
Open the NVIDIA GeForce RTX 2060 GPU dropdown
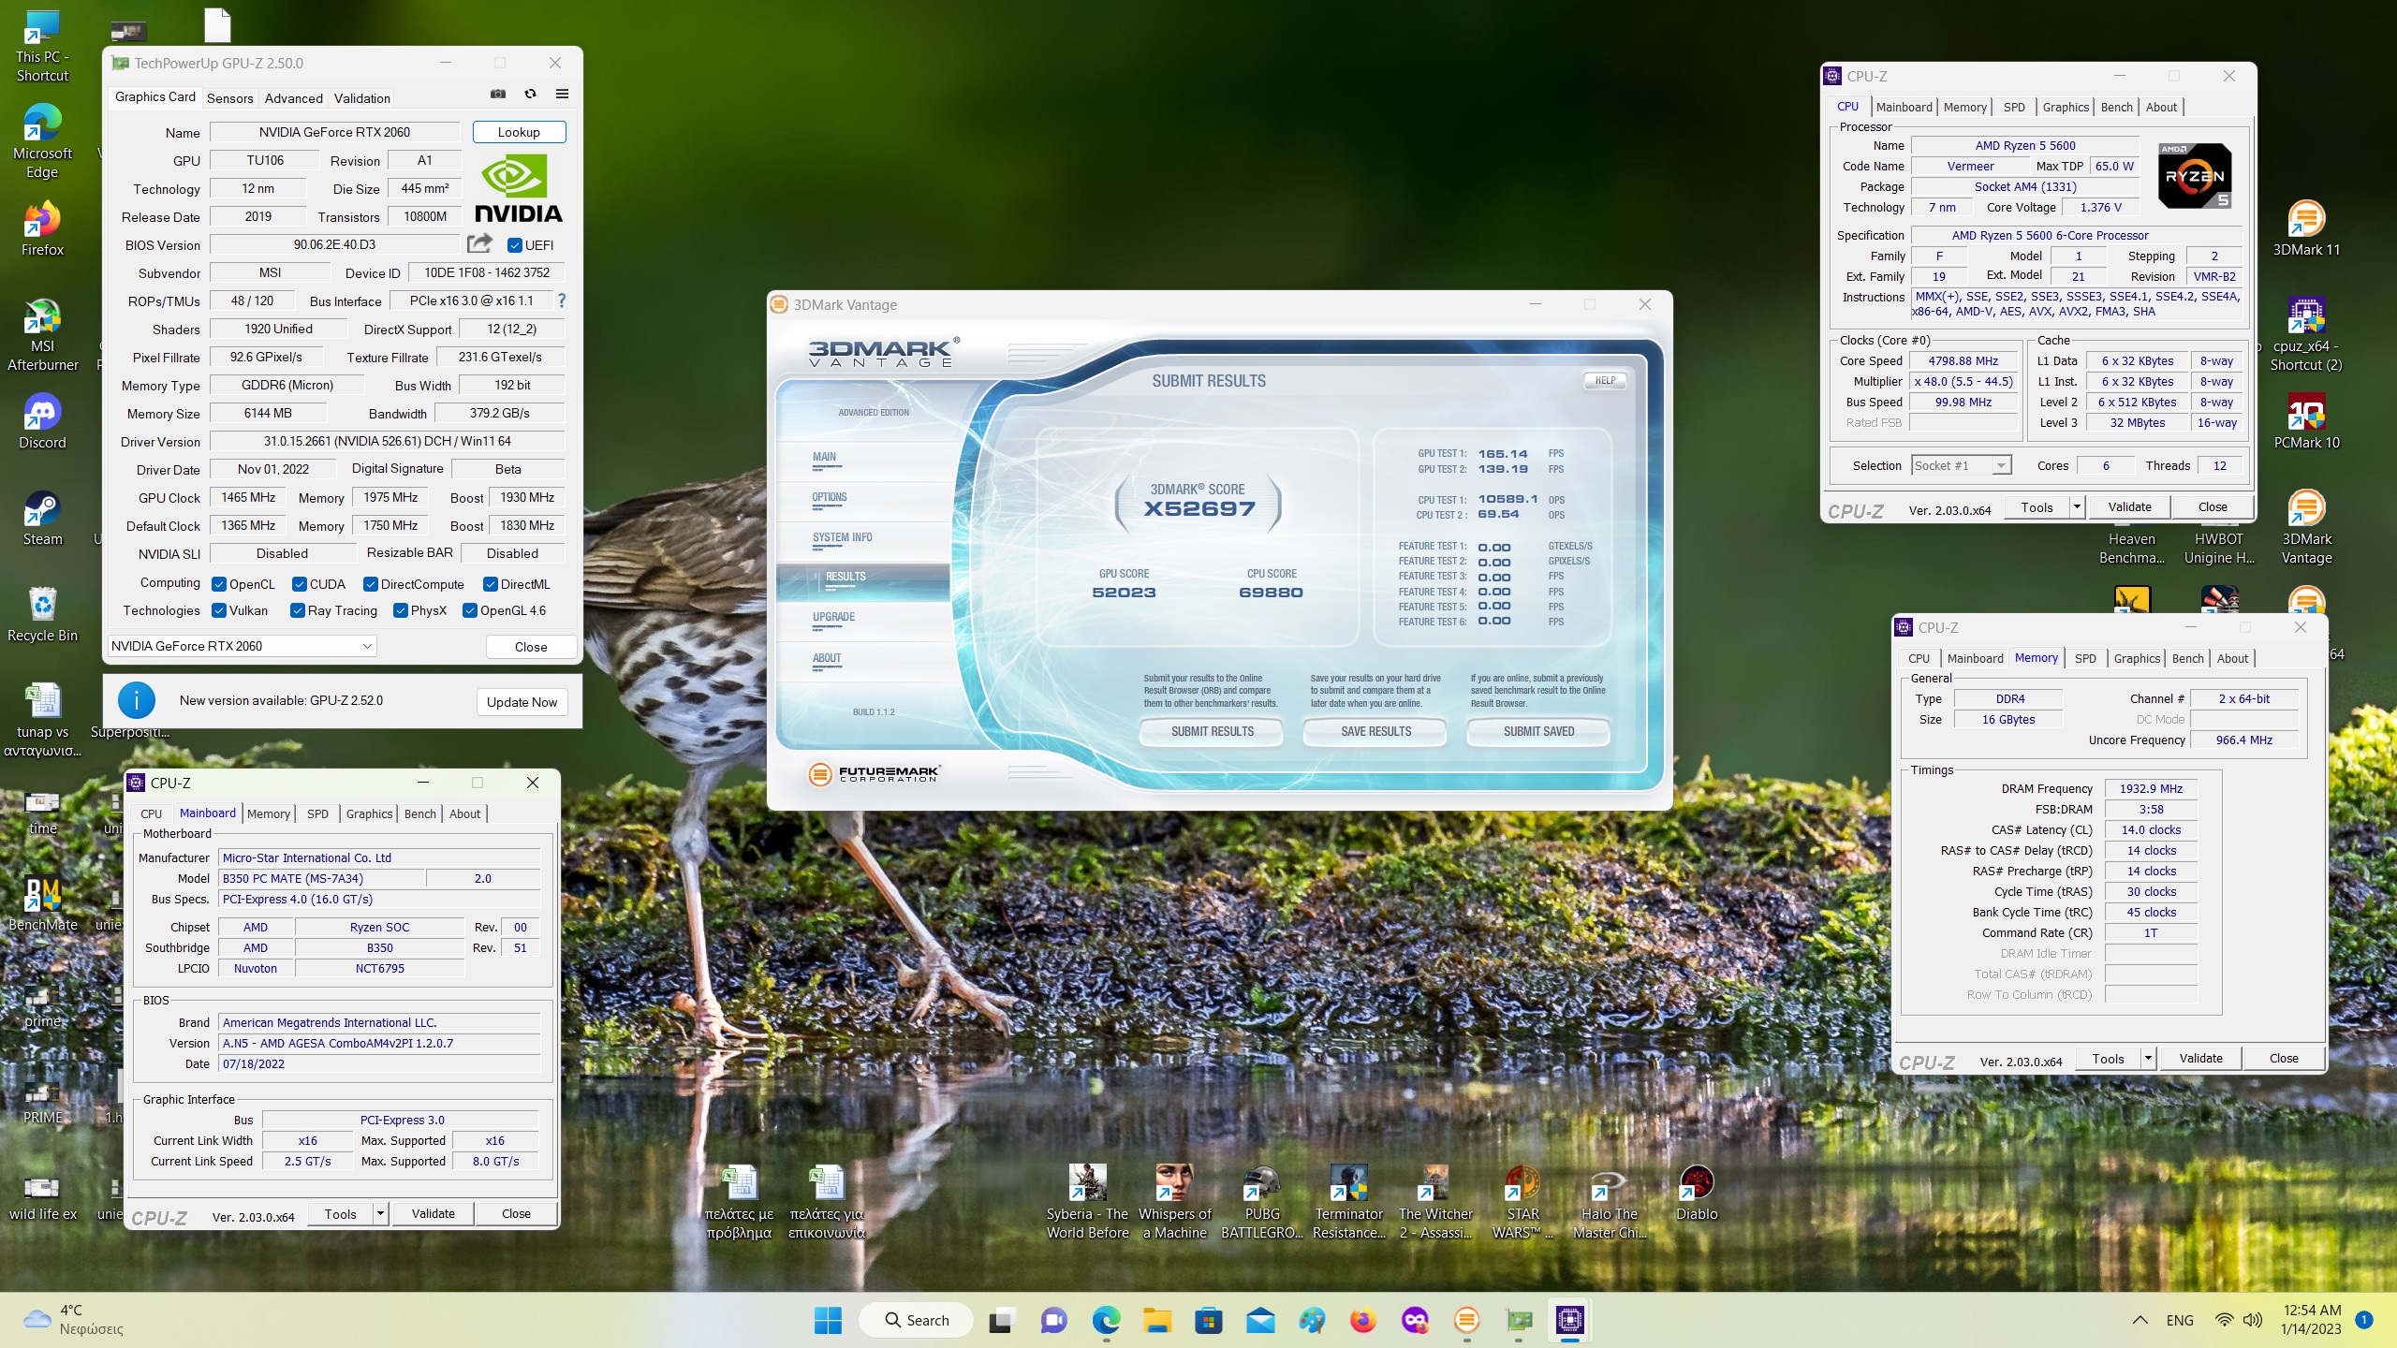click(x=243, y=646)
